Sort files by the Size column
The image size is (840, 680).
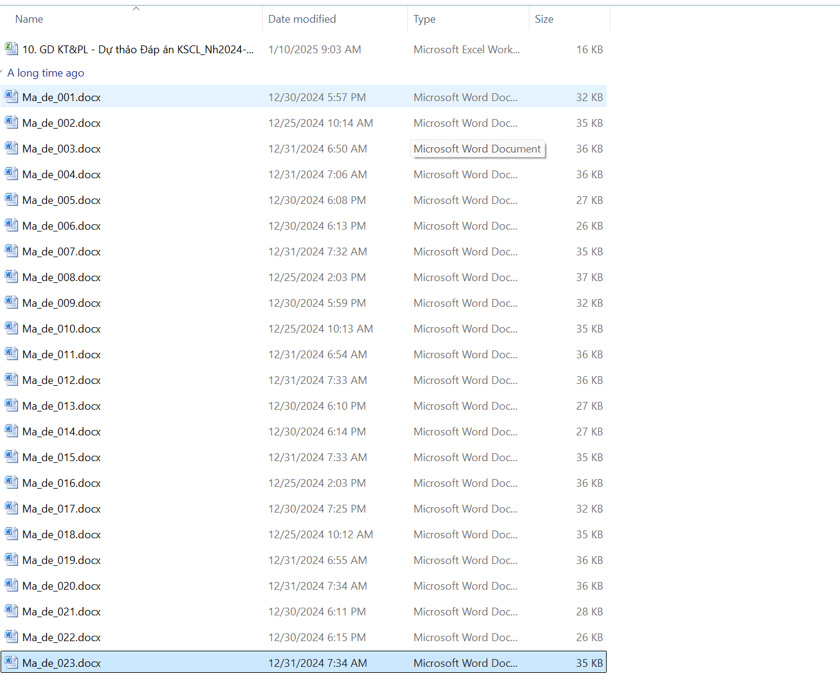coord(544,19)
